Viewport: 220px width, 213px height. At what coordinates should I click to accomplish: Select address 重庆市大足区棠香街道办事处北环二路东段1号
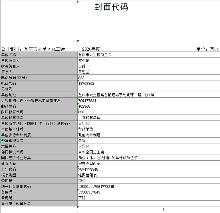pos(116,95)
